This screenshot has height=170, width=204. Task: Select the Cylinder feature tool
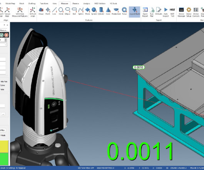[101, 11]
